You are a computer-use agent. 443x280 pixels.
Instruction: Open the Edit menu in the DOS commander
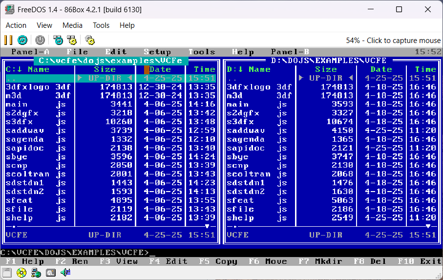[116, 52]
